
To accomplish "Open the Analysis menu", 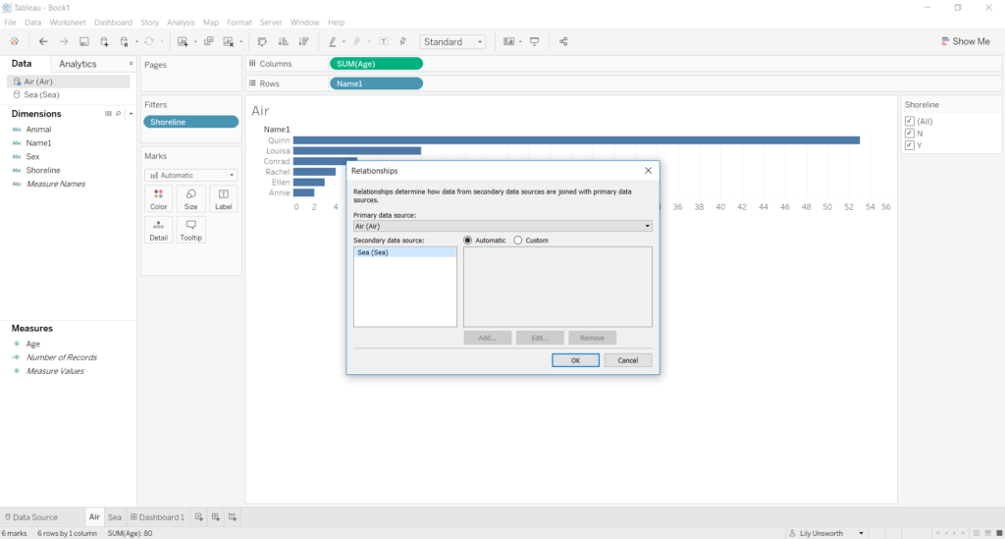I will (x=181, y=22).
